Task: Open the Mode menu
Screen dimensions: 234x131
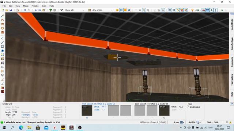Action: [26, 6]
